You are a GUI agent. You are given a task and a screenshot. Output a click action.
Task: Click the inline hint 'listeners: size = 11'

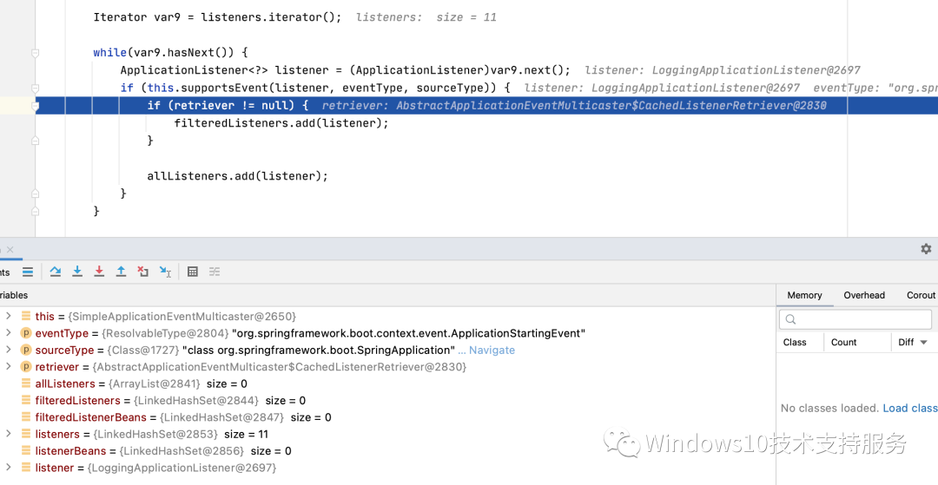[x=426, y=17]
